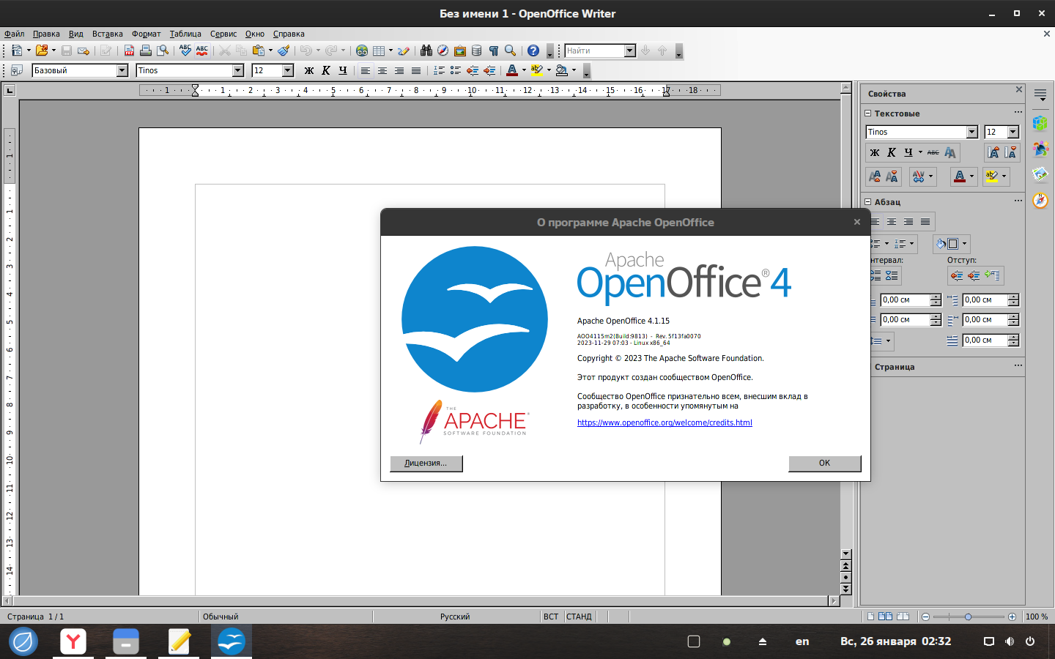Viewport: 1055px width, 659px height.
Task: Open the Найти search dropdown arrow
Action: coord(630,51)
